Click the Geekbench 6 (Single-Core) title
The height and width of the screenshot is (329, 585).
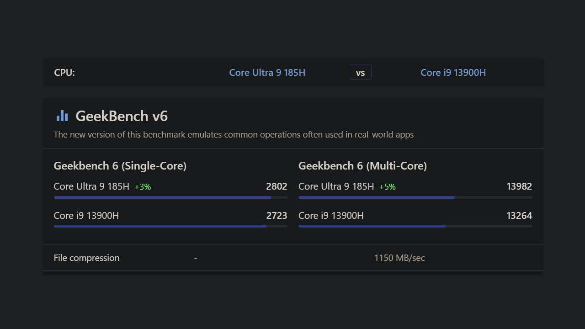click(x=120, y=166)
